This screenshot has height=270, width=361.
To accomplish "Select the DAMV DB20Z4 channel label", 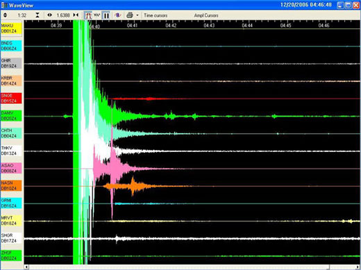I will 11,116.
